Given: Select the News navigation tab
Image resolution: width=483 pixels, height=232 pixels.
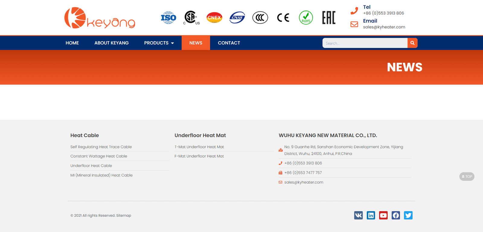Looking at the screenshot, I should point(196,43).
